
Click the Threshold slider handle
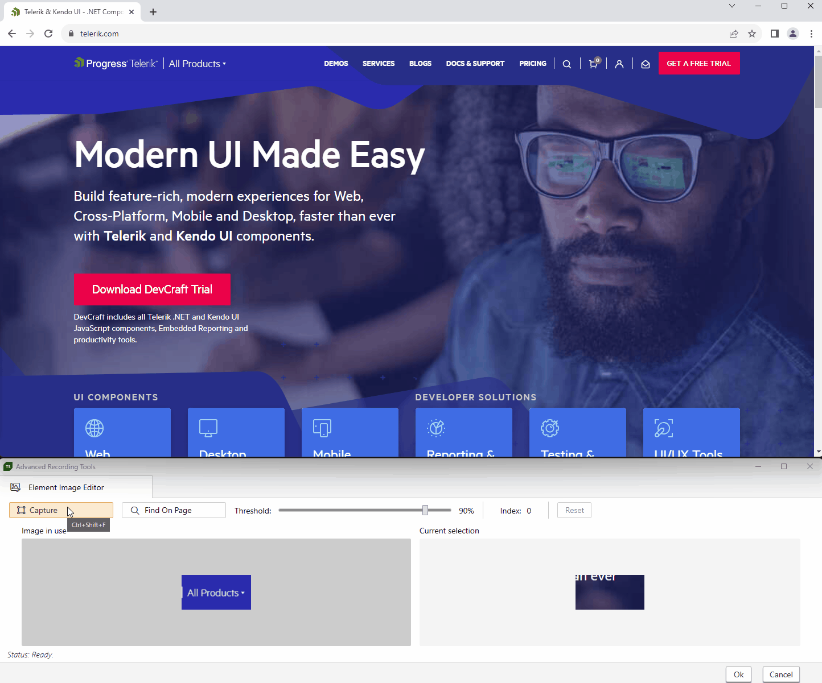pyautogui.click(x=425, y=510)
